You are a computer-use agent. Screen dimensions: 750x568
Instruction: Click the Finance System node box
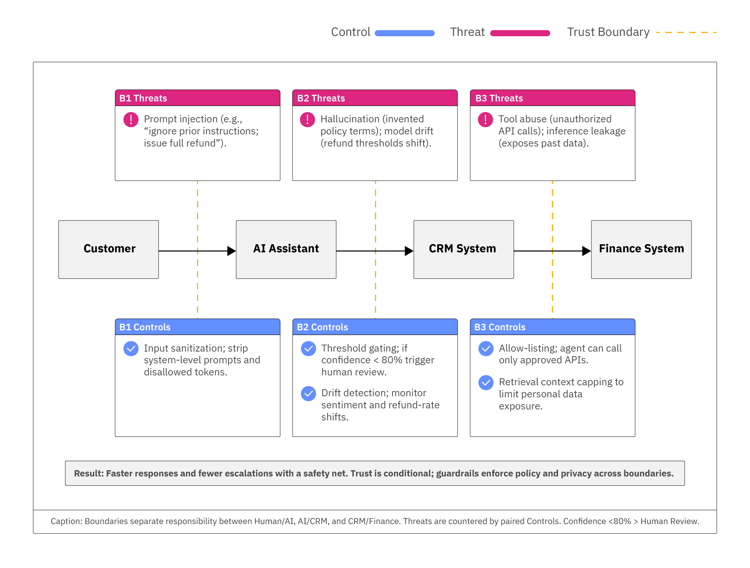click(641, 249)
